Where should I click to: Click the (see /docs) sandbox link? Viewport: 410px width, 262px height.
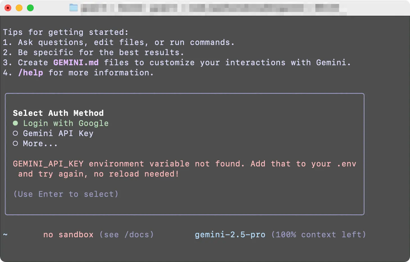[127, 234]
